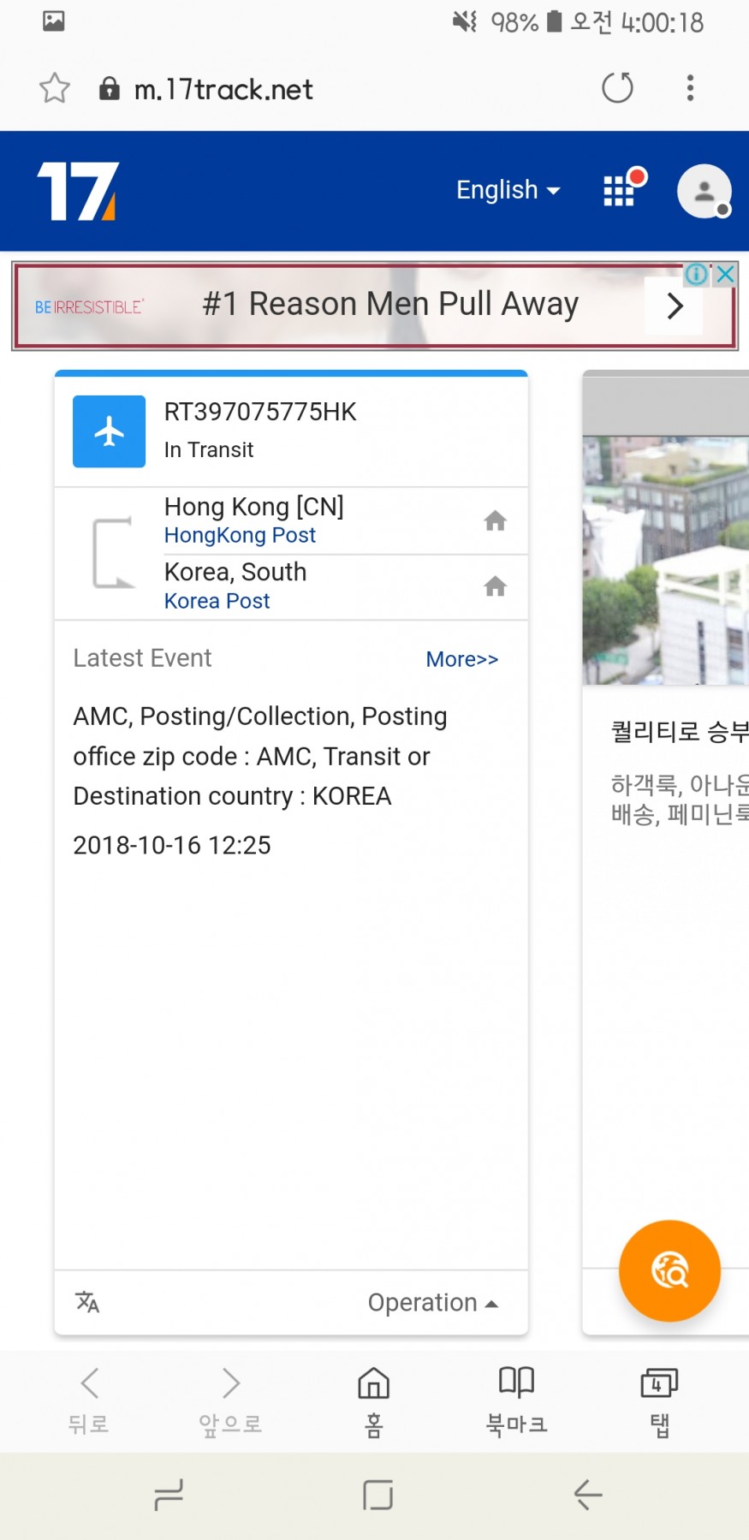Open the user profile avatar
The image size is (749, 1540).
[x=704, y=191]
